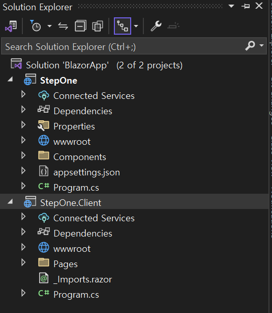Select Dependencies under StepOne.Client
Screen dimensions: 272x313
pyautogui.click(x=83, y=233)
